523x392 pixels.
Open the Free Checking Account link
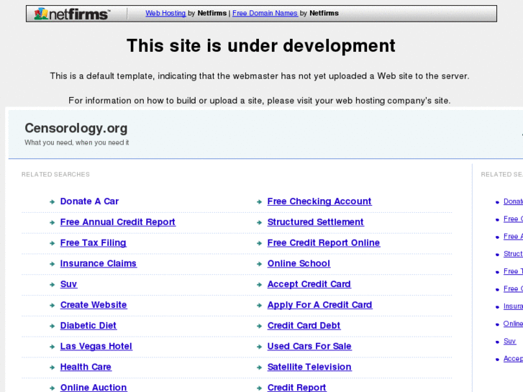pos(319,201)
